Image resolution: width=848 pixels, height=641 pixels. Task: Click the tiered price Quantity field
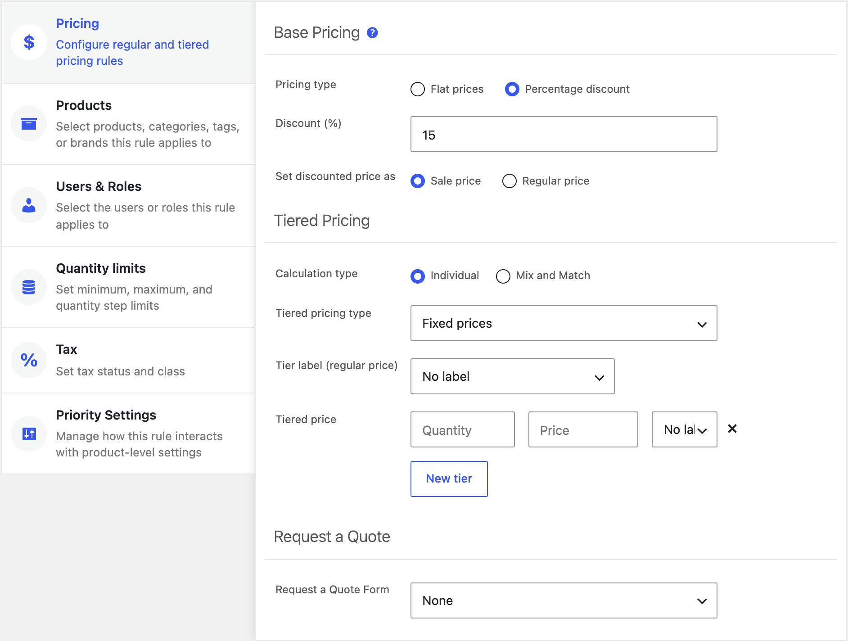click(462, 429)
